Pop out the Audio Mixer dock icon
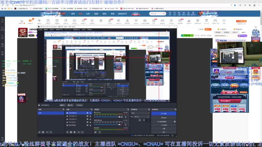 pyautogui.click(x=128, y=109)
